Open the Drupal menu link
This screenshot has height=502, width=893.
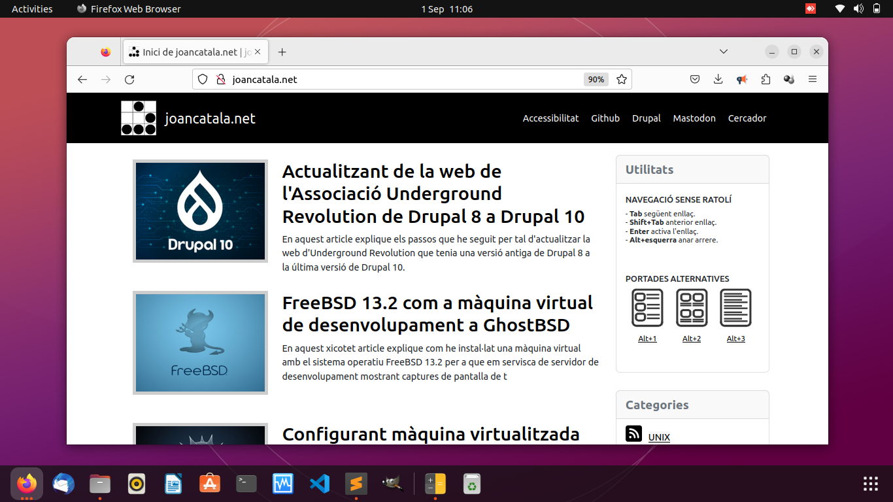pyautogui.click(x=647, y=118)
